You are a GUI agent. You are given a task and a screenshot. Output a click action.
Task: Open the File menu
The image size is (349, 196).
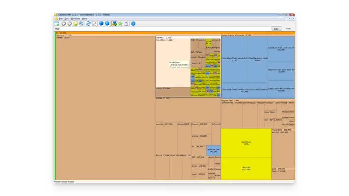61,19
